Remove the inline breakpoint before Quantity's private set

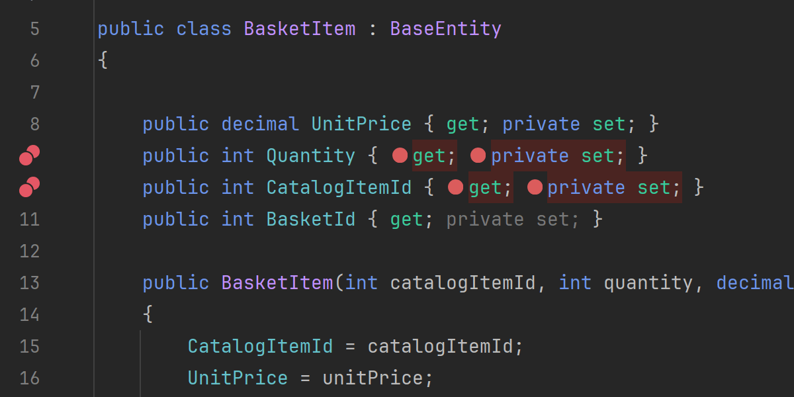478,155
